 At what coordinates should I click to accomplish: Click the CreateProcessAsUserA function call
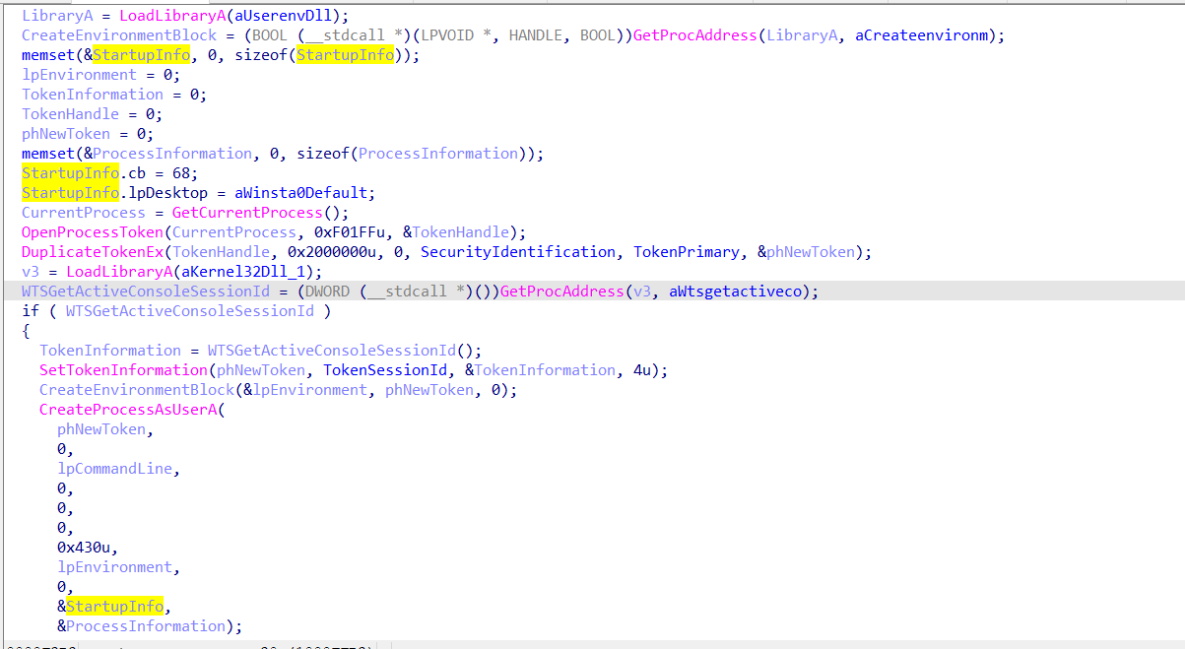click(x=128, y=410)
